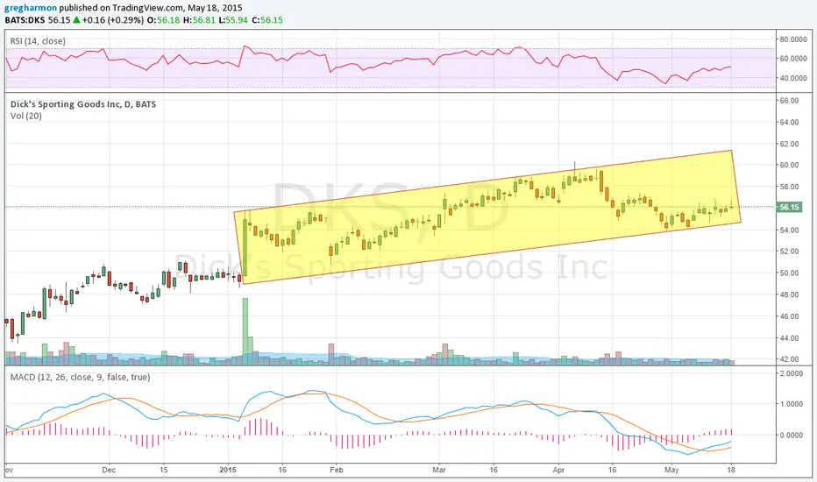Click the 58.00 price axis label
817x482 pixels.
point(789,187)
